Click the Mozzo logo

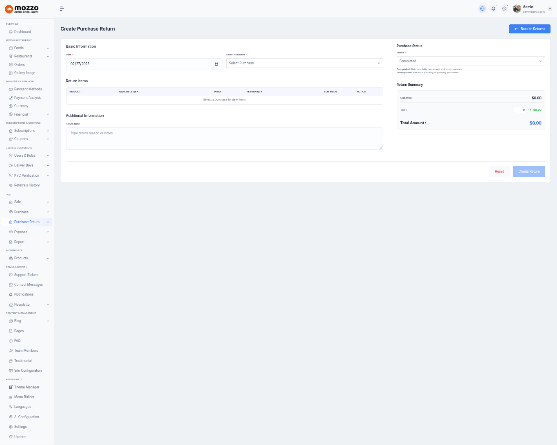[x=22, y=9]
